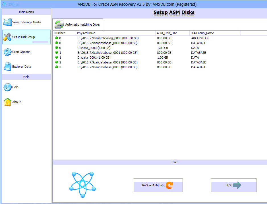267x204 pixels.
Task: Go to Setup DiskGroup menu item
Action: [x=26, y=37]
